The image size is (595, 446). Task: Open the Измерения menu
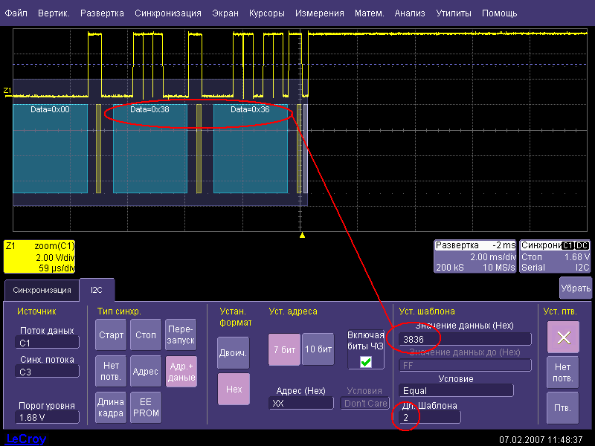[319, 13]
